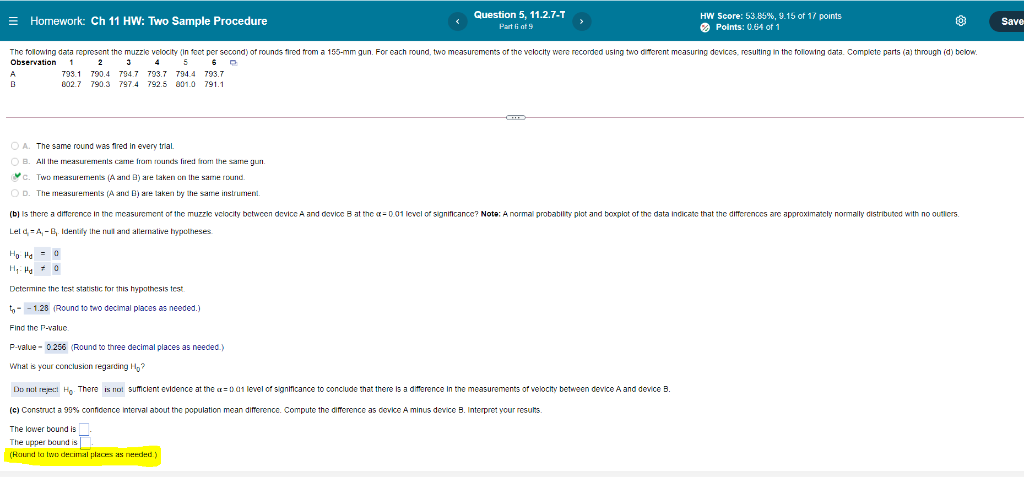Image resolution: width=1024 pixels, height=477 pixels.
Task: Click the Save button
Action: click(1008, 21)
